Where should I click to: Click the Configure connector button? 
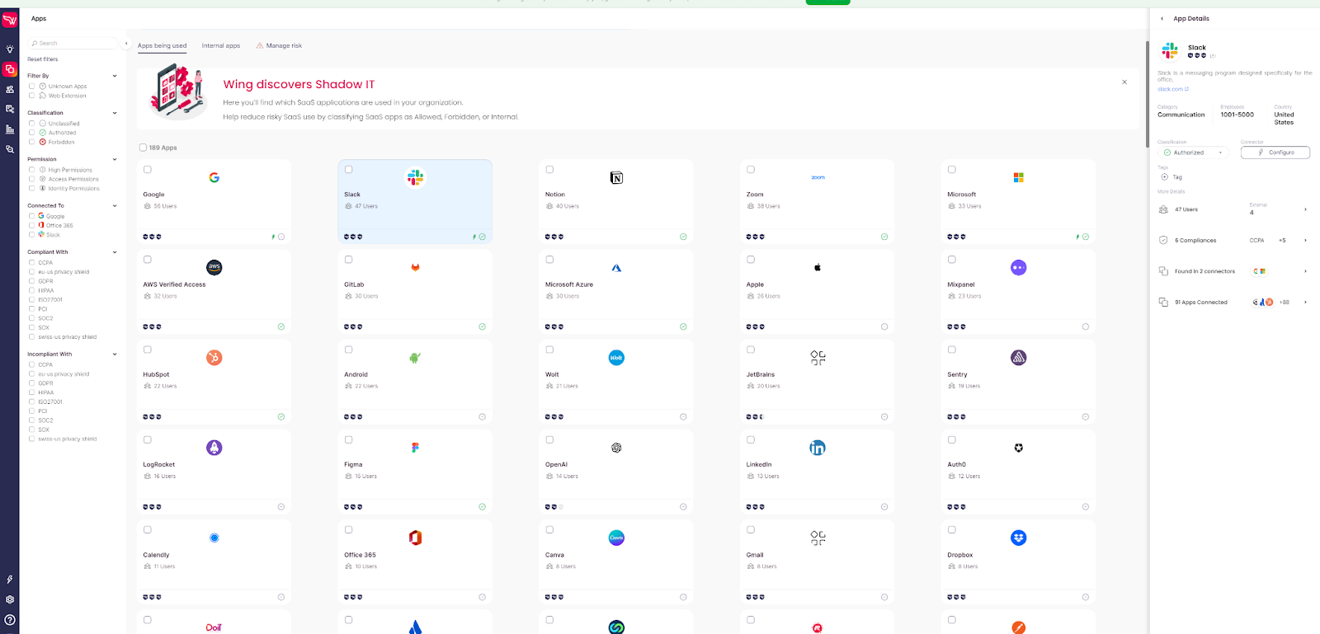[x=1275, y=153]
